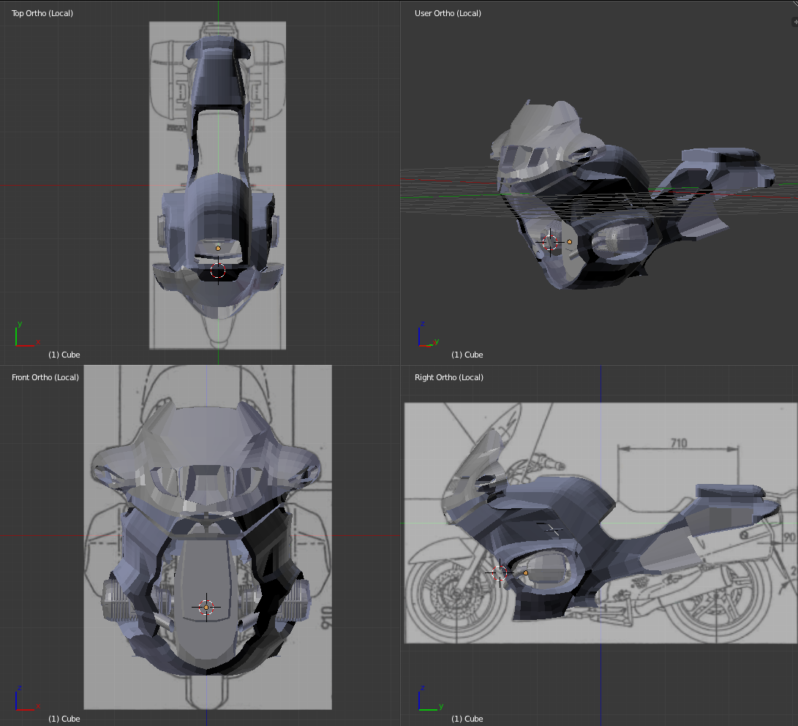Expand the properties panel with the plus tab
The width and height of the screenshot is (798, 726).
coord(795,22)
